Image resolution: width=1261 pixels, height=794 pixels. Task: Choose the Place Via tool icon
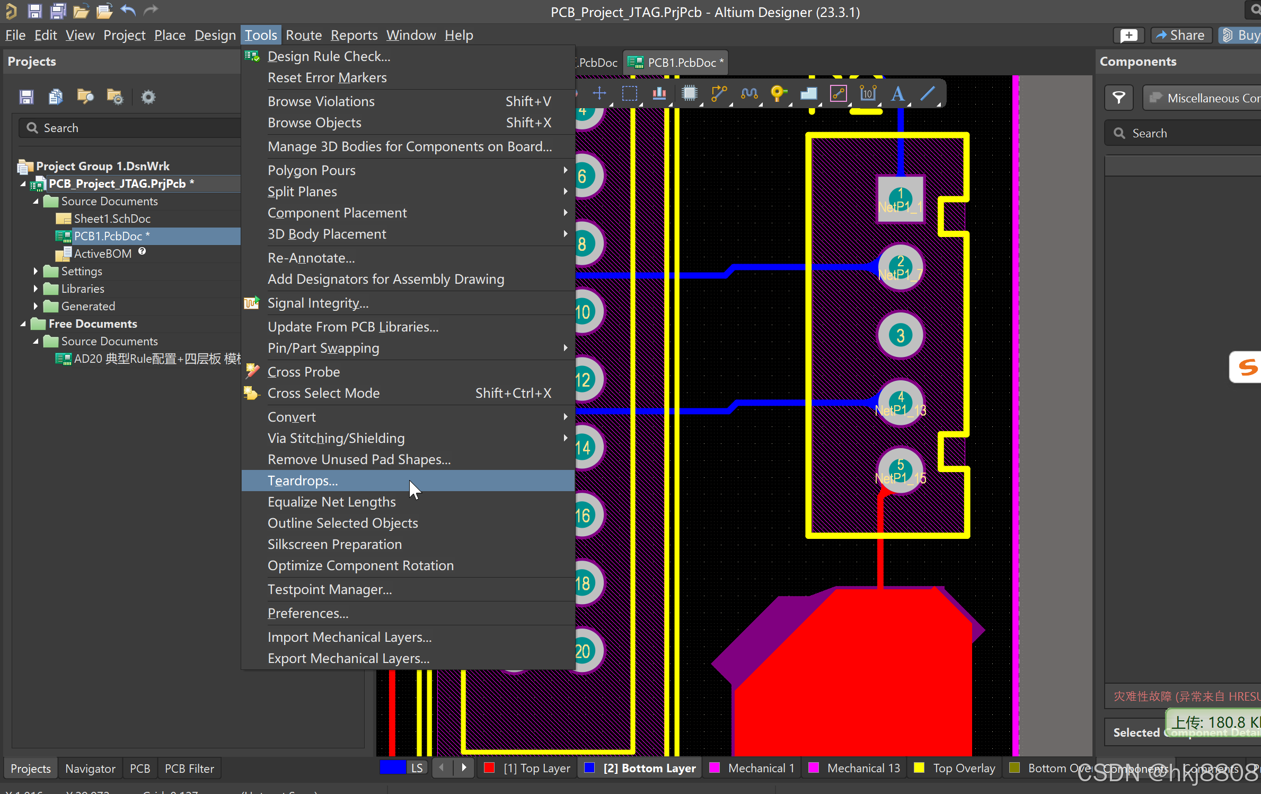[x=778, y=94]
